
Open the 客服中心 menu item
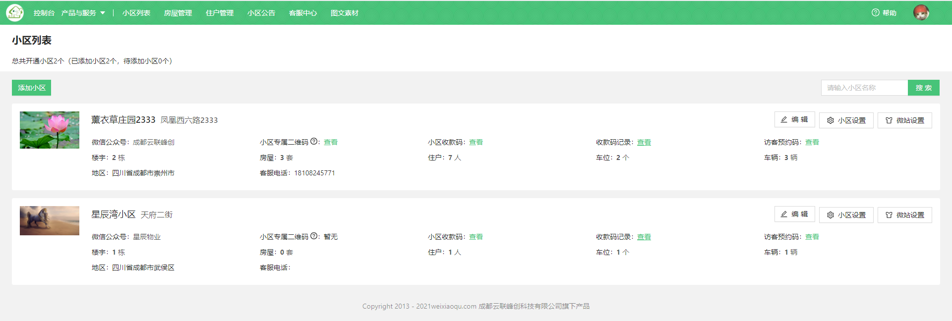tap(303, 13)
